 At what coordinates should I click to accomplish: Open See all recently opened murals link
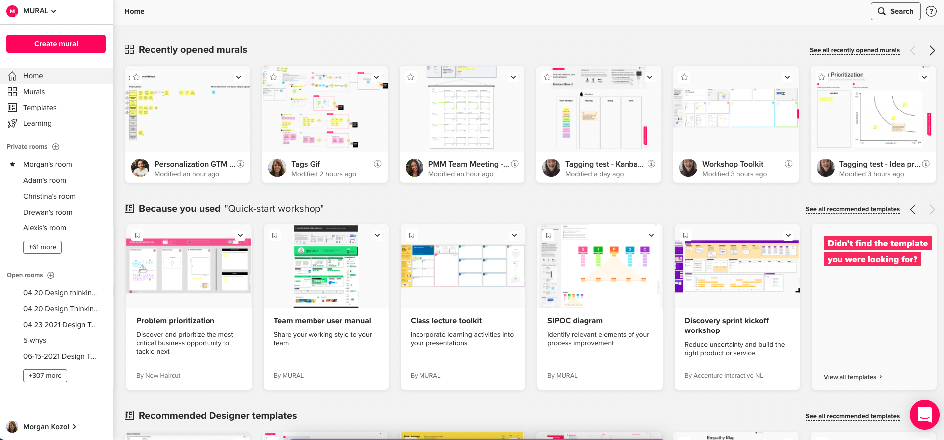[x=854, y=50]
